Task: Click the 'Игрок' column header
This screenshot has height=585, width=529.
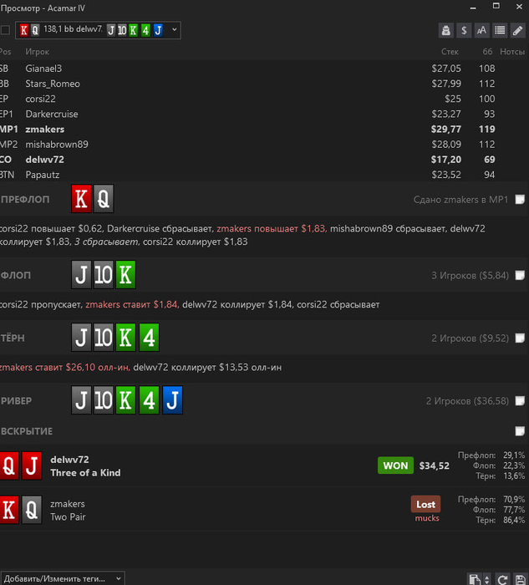Action: click(x=38, y=52)
